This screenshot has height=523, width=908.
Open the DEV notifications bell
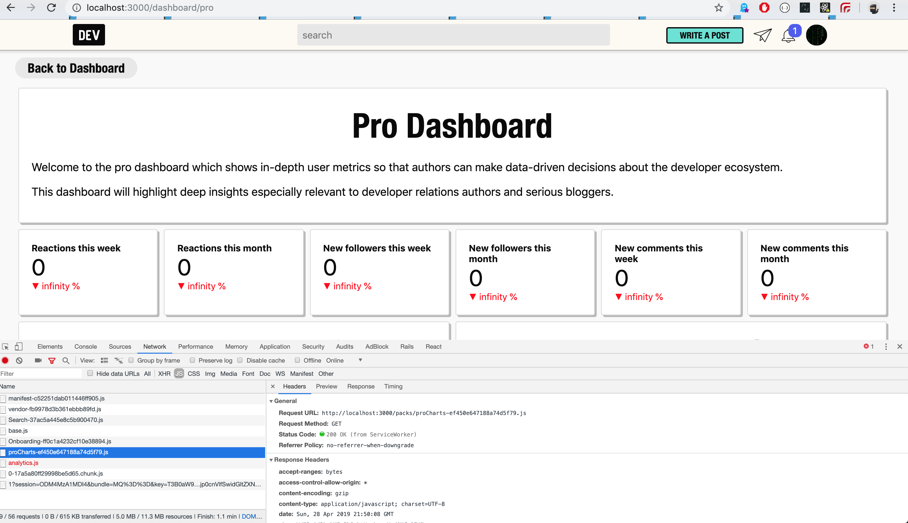[788, 35]
